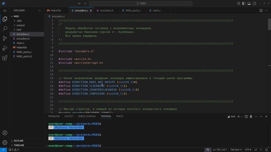The width and height of the screenshot is (271, 152).
Task: Open the Explorer view in activity bar
Action: tap(5, 19)
